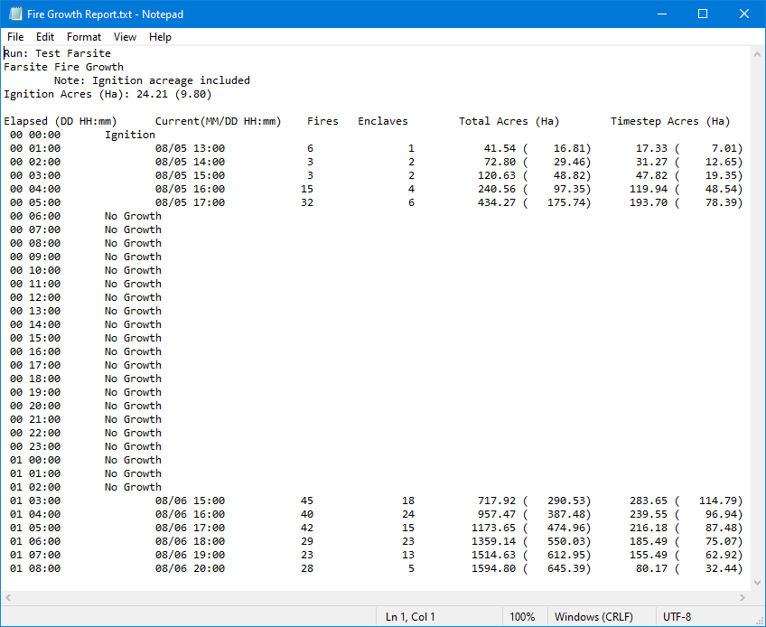Click the vertical scrollbar down arrow
The height and width of the screenshot is (627, 766).
tap(757, 583)
